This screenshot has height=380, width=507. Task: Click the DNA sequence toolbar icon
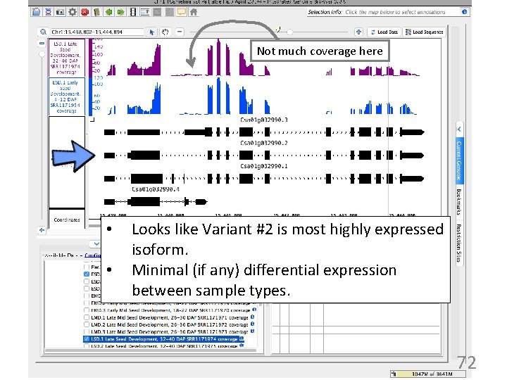[48, 12]
